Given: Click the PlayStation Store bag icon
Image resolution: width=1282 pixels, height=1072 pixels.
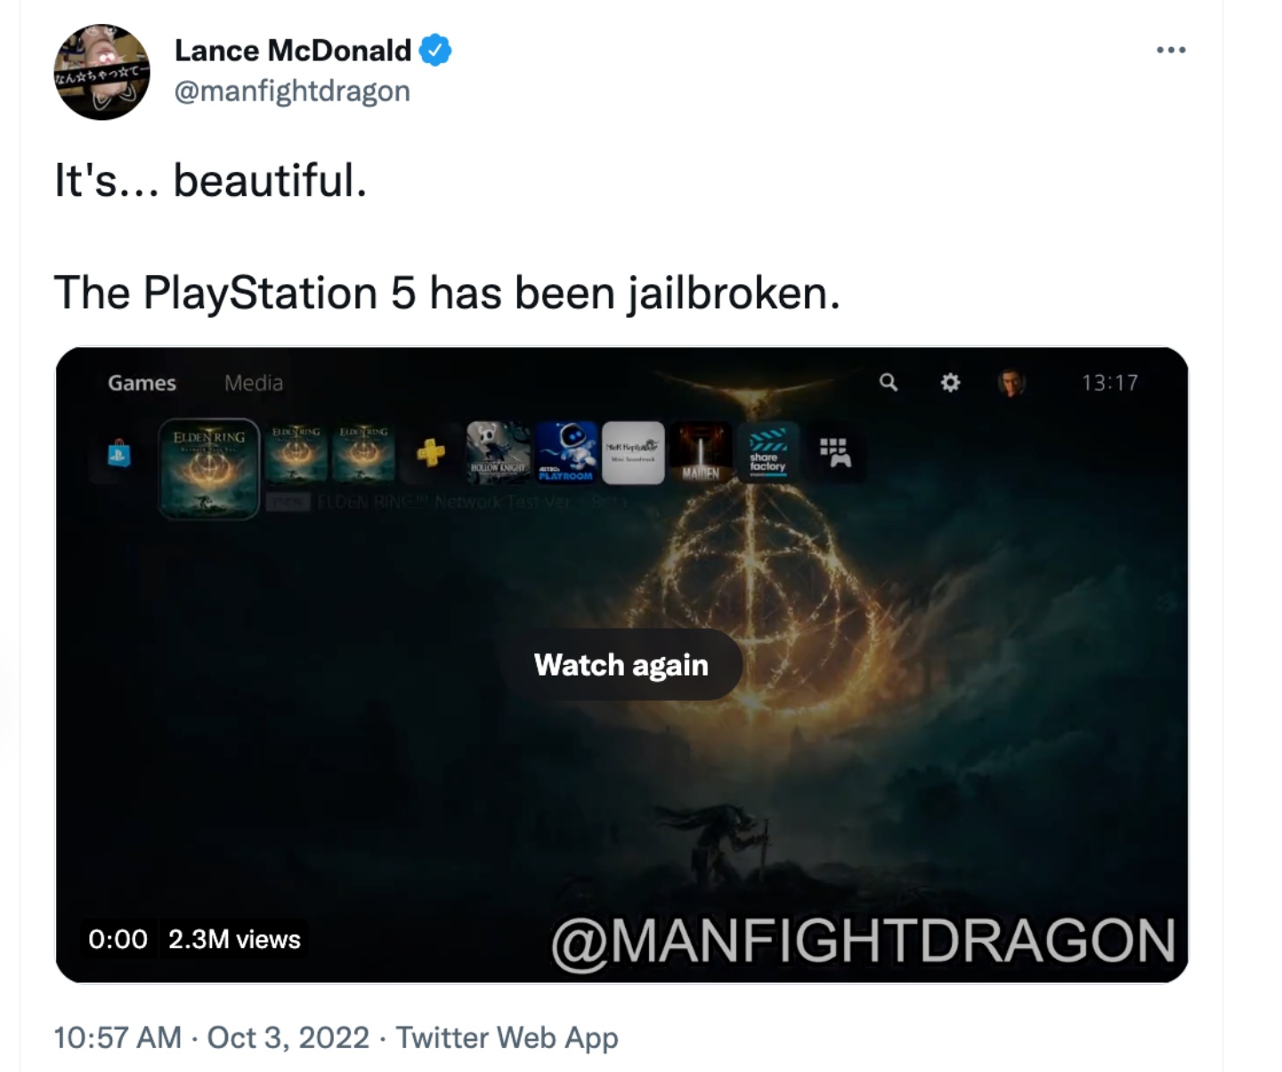Looking at the screenshot, I should (118, 453).
